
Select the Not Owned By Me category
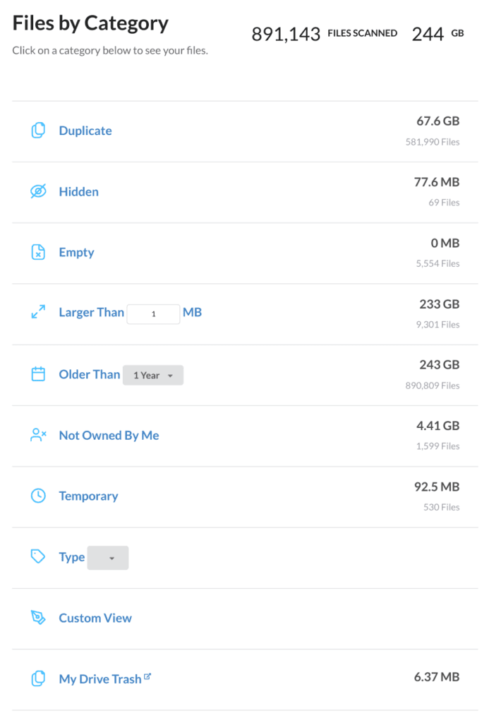click(x=109, y=436)
